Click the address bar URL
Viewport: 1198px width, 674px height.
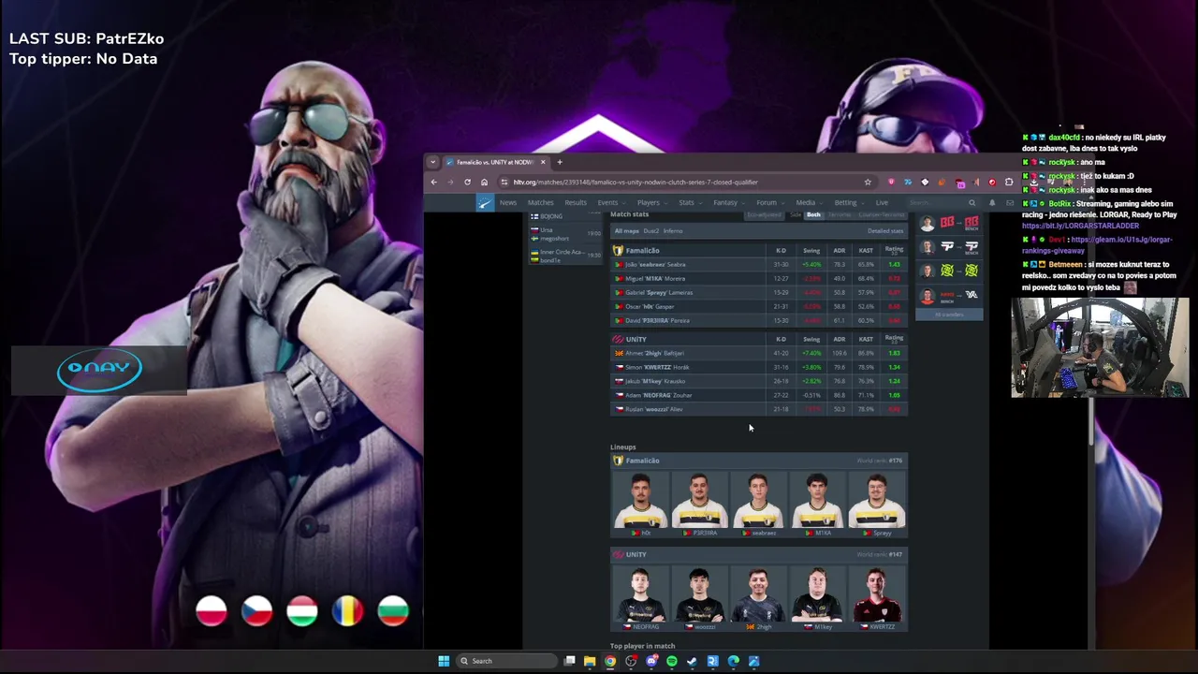tap(636, 182)
